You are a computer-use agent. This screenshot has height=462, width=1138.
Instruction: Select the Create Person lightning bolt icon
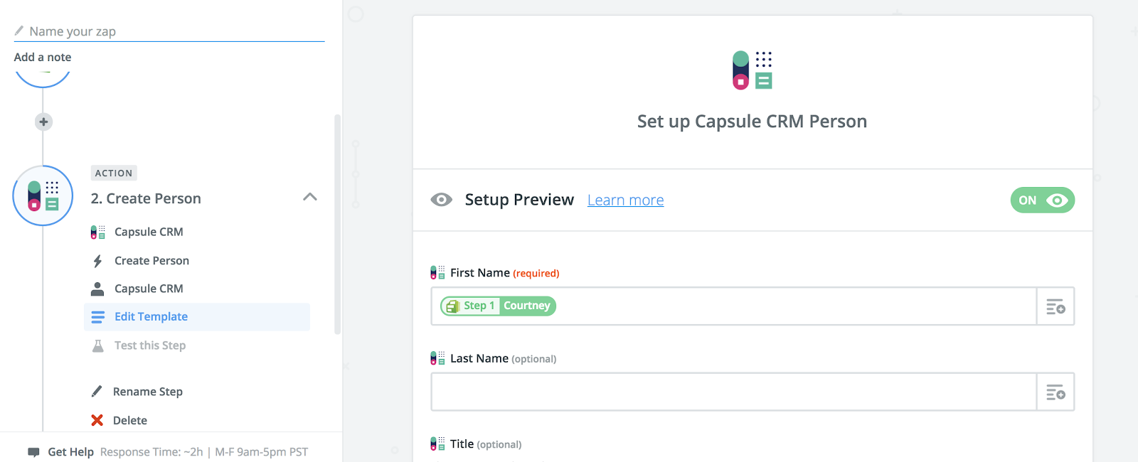click(x=99, y=260)
